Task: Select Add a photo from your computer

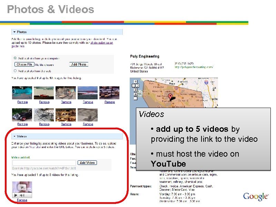Action: pyautogui.click(x=14, y=58)
